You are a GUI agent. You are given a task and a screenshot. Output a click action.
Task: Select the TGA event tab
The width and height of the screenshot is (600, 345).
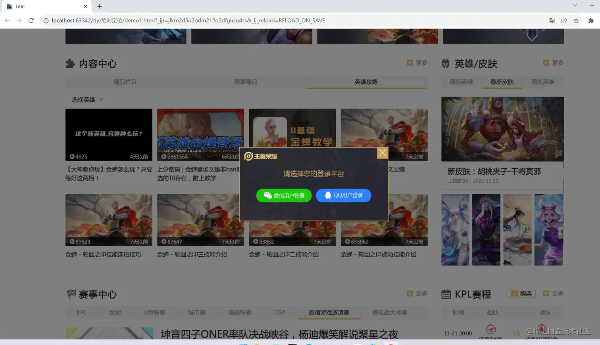(280, 313)
